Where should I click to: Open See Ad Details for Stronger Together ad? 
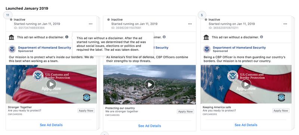pos(51,125)
